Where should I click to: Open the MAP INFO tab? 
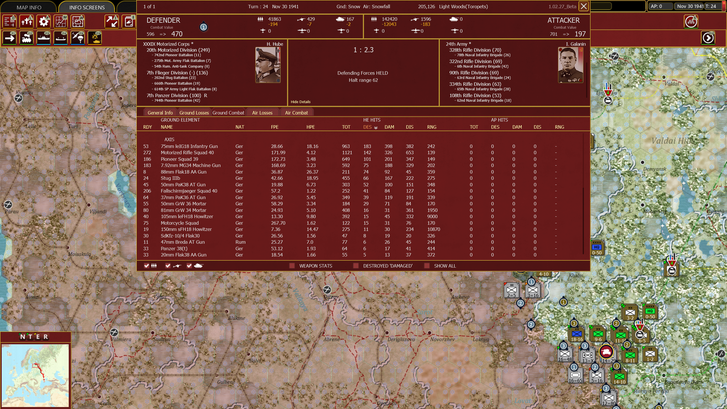coord(29,7)
